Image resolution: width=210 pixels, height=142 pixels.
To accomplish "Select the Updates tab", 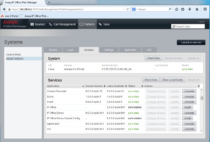I will click(89, 50).
